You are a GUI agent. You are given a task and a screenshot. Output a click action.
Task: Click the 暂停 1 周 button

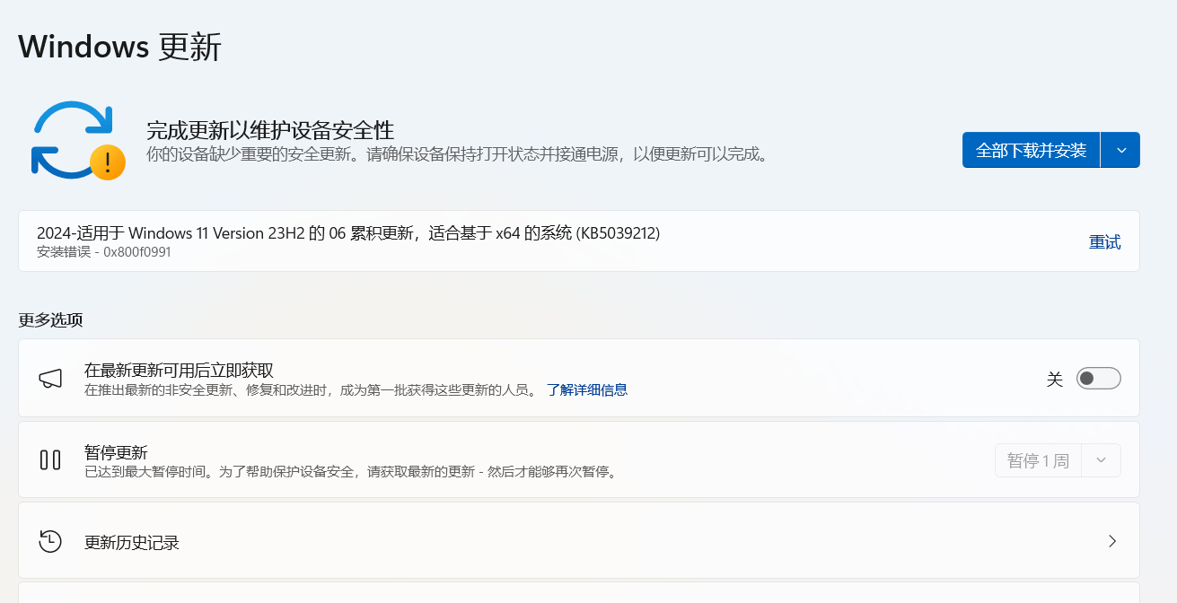1038,460
